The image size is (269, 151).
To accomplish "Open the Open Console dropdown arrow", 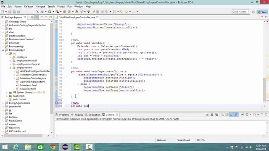I will [258, 115].
